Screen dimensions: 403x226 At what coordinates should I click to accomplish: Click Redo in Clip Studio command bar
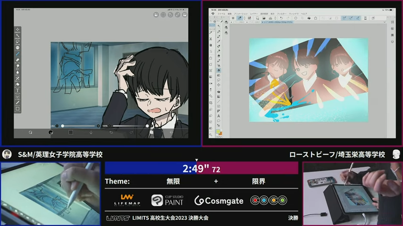288,18
